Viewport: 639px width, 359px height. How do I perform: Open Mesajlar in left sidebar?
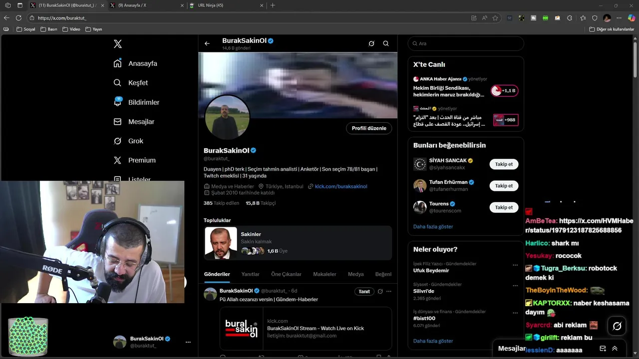click(x=134, y=122)
